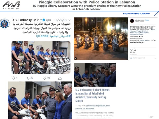Open the Instagram post three-dots menu
Viewport: 159px width, 119px height.
coord(155,58)
